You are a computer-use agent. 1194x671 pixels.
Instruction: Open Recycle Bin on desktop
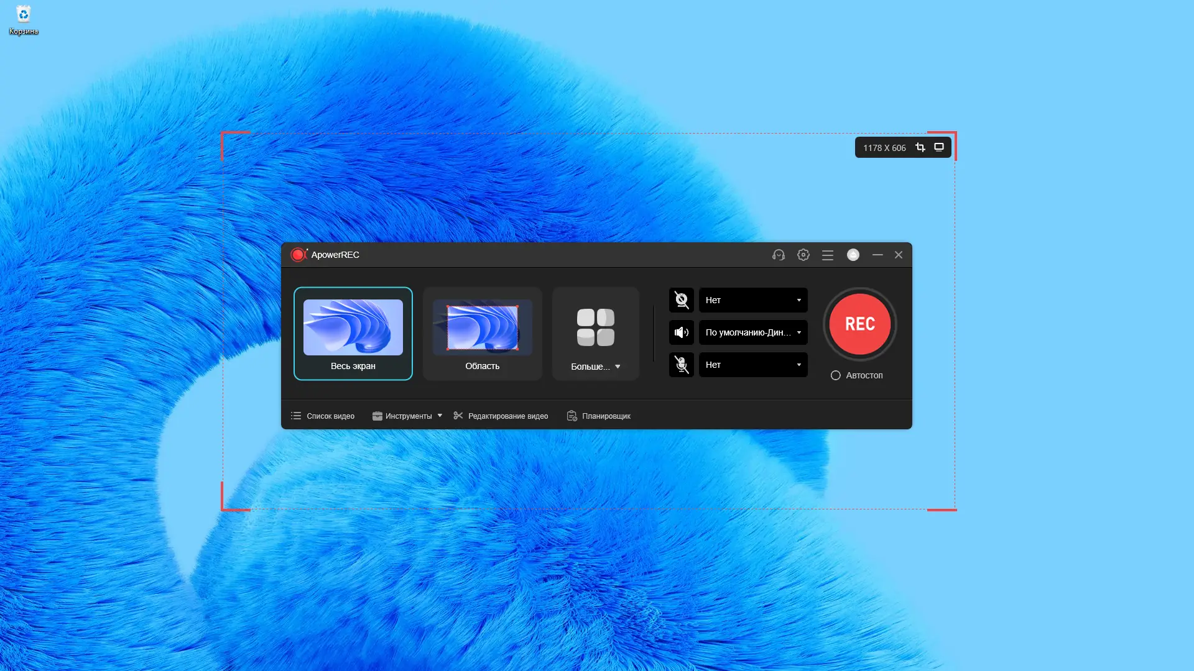(x=24, y=20)
